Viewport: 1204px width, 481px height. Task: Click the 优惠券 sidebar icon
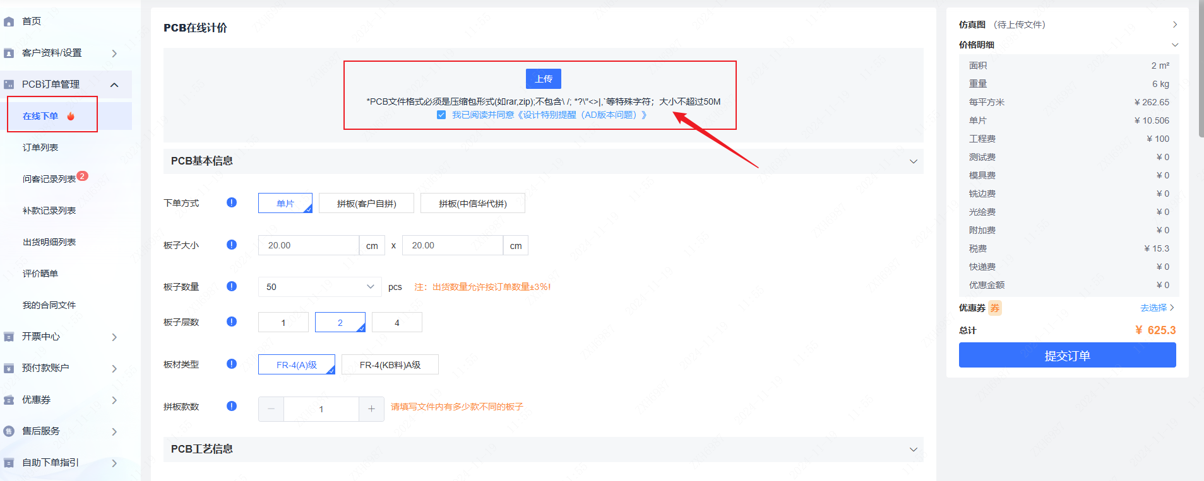tap(9, 400)
